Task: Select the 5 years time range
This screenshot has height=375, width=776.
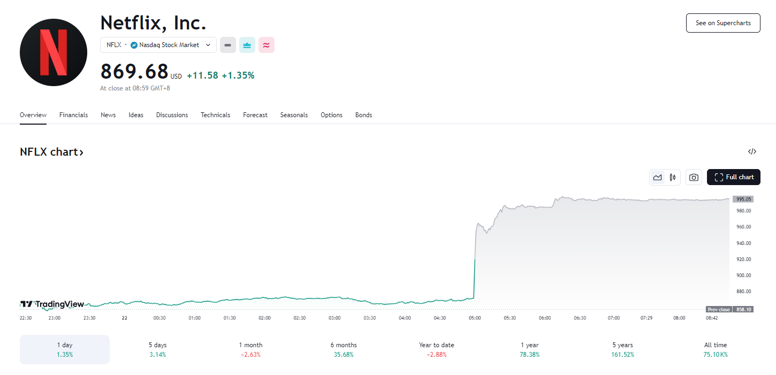Action: click(x=622, y=349)
